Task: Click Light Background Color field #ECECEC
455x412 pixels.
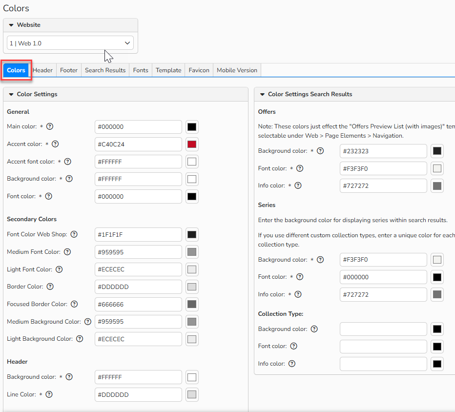Action: (x=138, y=339)
